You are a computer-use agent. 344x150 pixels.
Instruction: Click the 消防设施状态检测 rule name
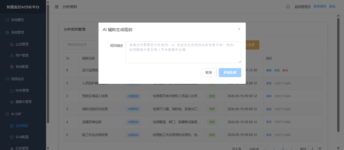tap(95, 109)
